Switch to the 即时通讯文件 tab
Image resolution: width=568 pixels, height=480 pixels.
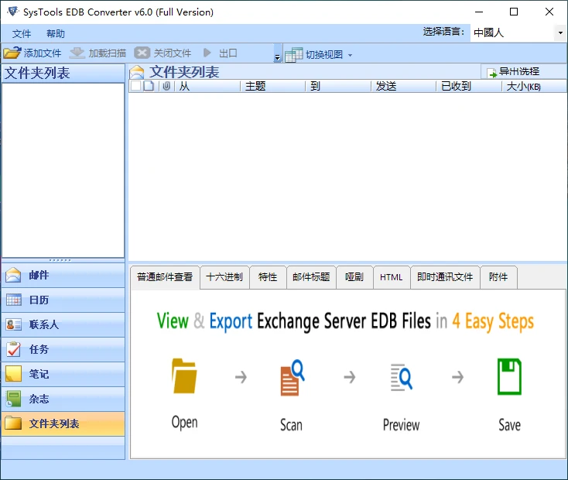pyautogui.click(x=445, y=277)
